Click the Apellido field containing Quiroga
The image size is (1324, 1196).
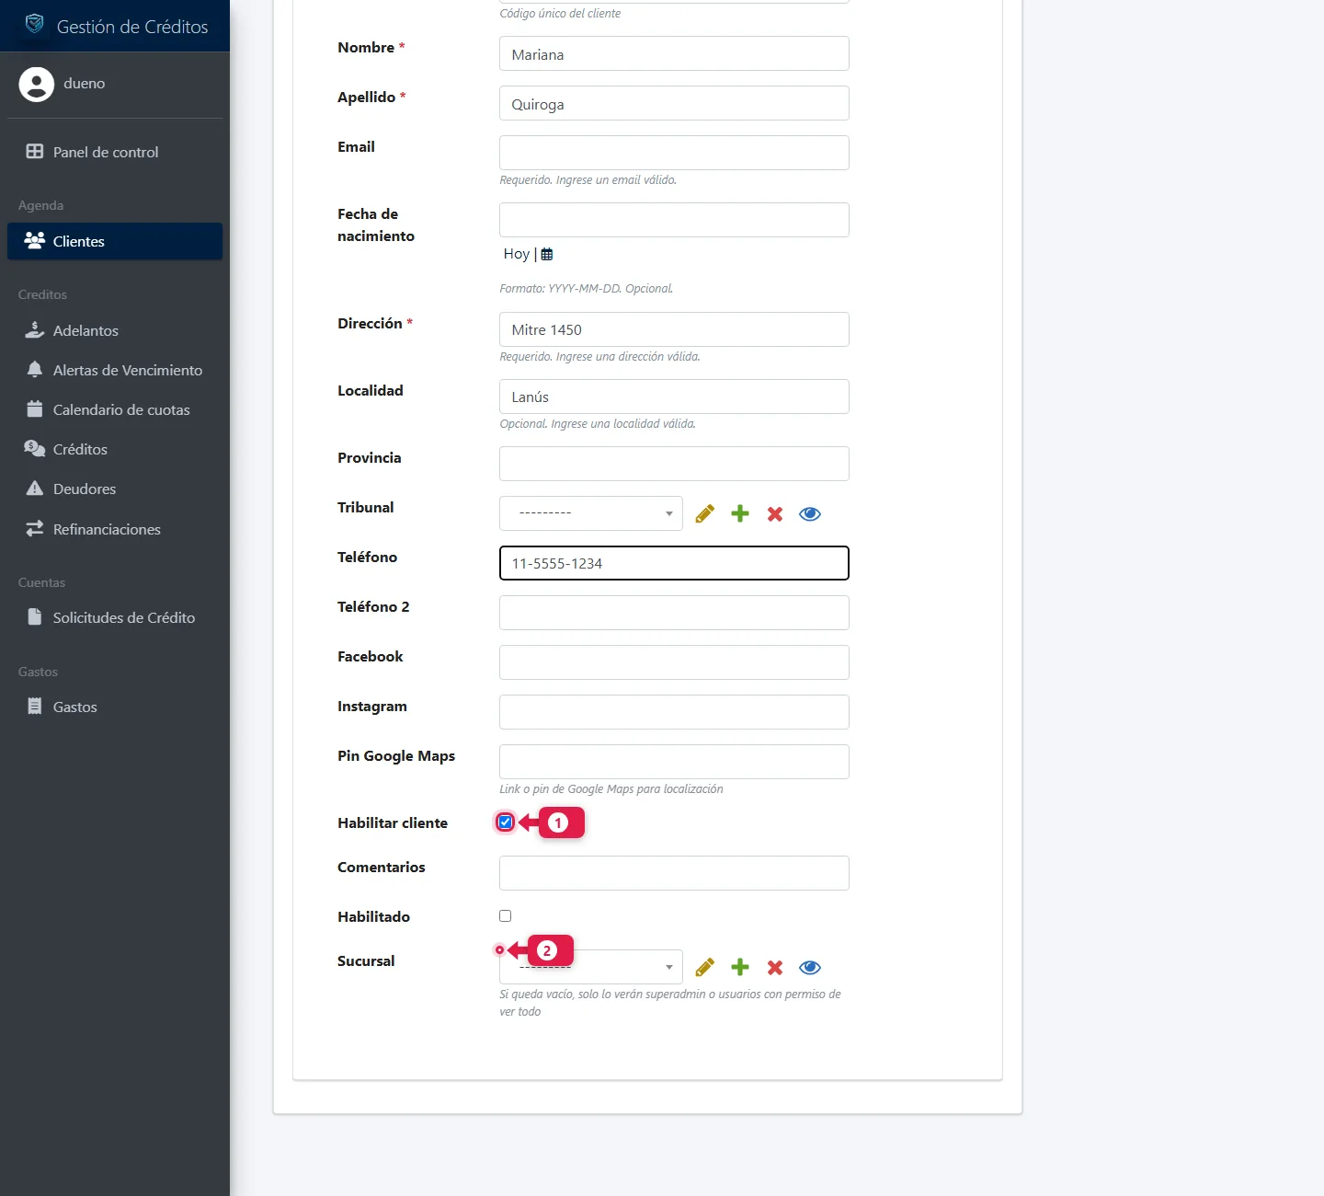674,103
